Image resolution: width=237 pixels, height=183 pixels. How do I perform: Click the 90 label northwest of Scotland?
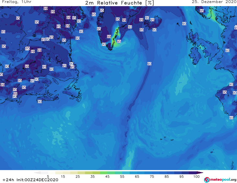[184, 24]
